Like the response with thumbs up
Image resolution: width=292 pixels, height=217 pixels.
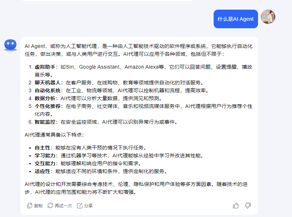click(236, 206)
